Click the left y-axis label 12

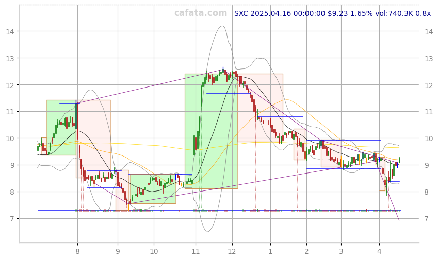tap(10, 85)
